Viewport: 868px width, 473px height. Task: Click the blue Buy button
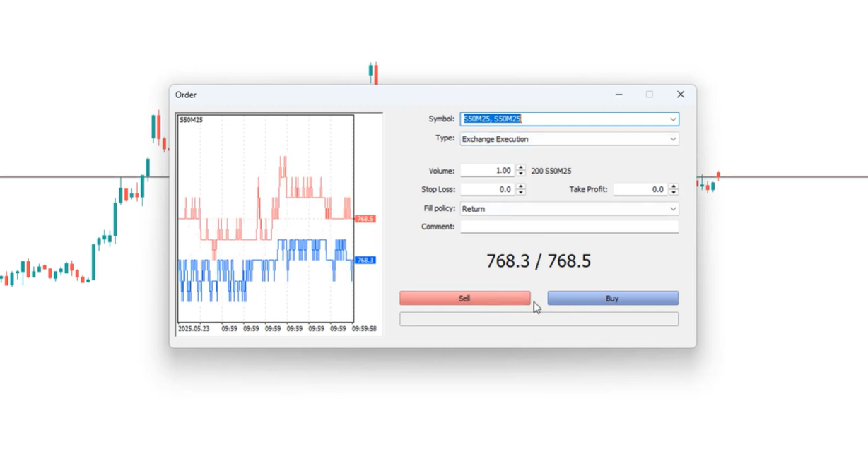(x=613, y=298)
